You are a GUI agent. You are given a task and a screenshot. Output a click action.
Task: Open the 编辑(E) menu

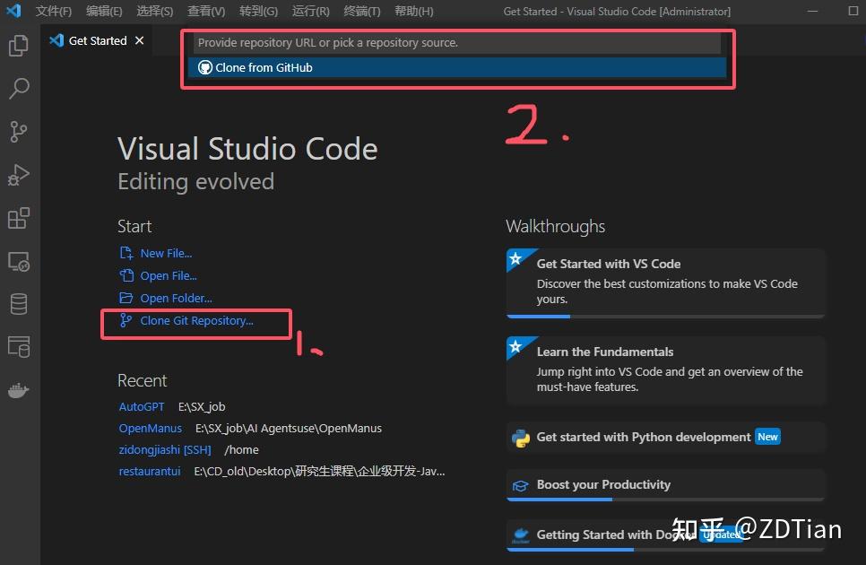[x=104, y=11]
